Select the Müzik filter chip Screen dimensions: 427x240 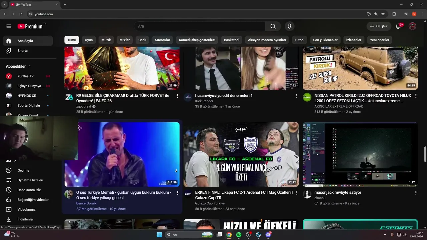[106, 40]
